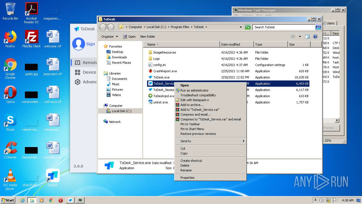Launch the Firefox desktop shortcut
Image resolution: width=362 pixels, height=204 pixels.
10,39
